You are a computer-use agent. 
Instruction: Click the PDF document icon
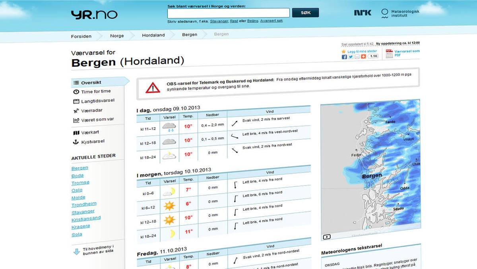coord(389,54)
